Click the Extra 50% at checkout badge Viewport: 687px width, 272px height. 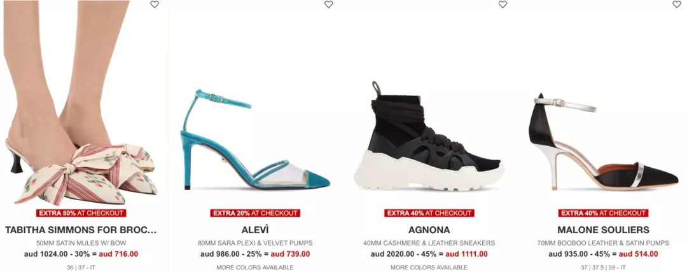(81, 214)
